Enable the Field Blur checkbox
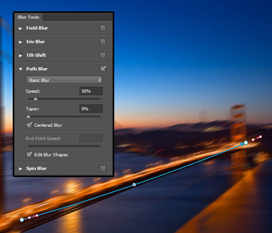Image resolution: width=272 pixels, height=233 pixels. coord(103,28)
